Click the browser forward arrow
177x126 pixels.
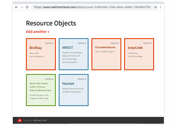(x=22, y=7)
